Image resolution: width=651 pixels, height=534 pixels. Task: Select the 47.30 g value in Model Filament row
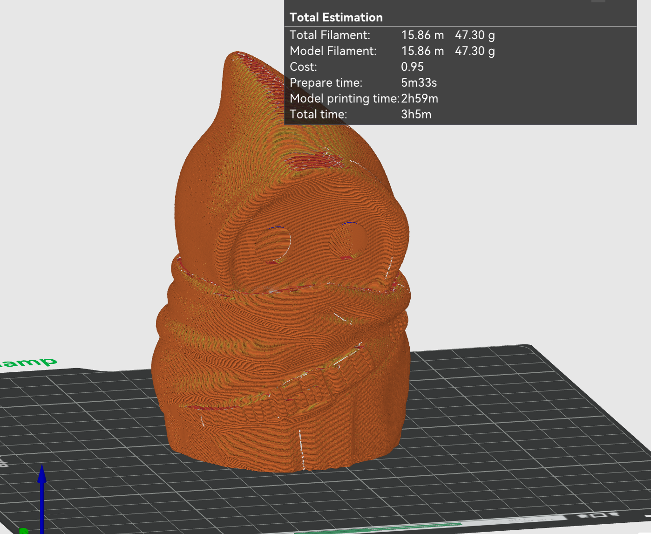pos(475,51)
